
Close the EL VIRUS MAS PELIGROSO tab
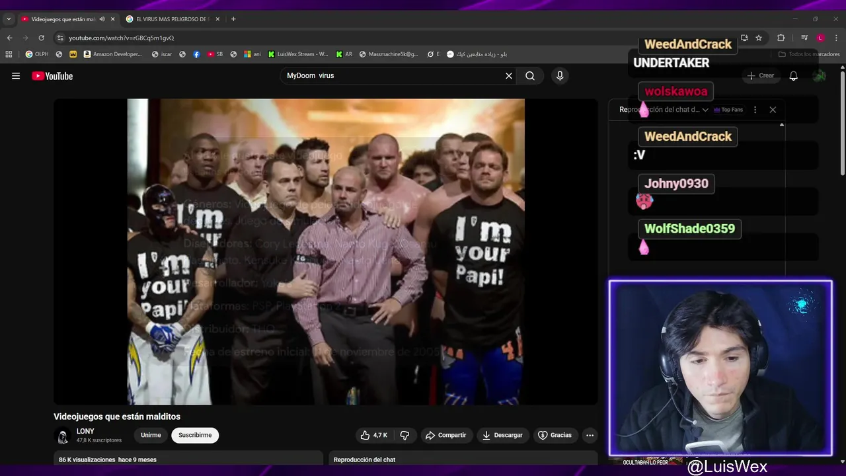coord(217,19)
